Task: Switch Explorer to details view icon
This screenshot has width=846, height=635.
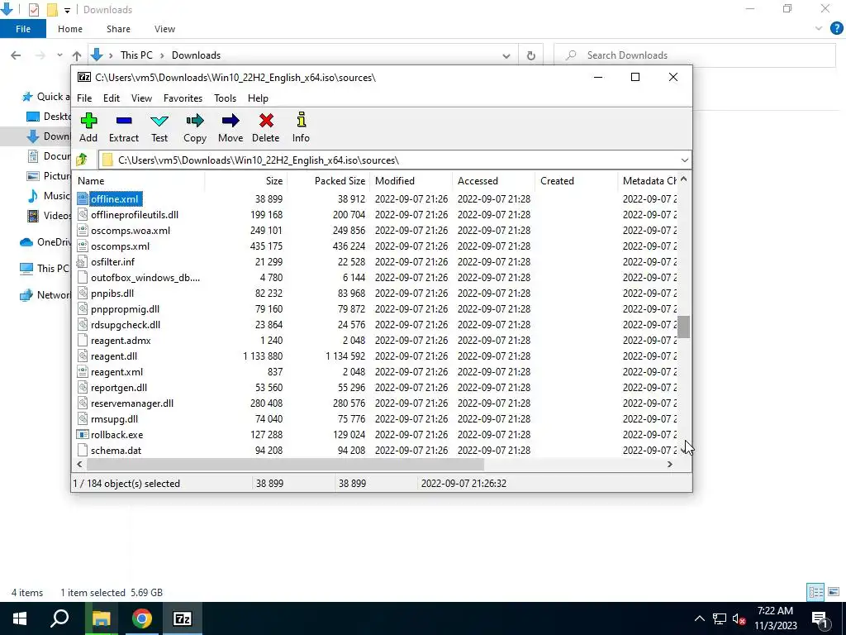Action: coord(815,592)
